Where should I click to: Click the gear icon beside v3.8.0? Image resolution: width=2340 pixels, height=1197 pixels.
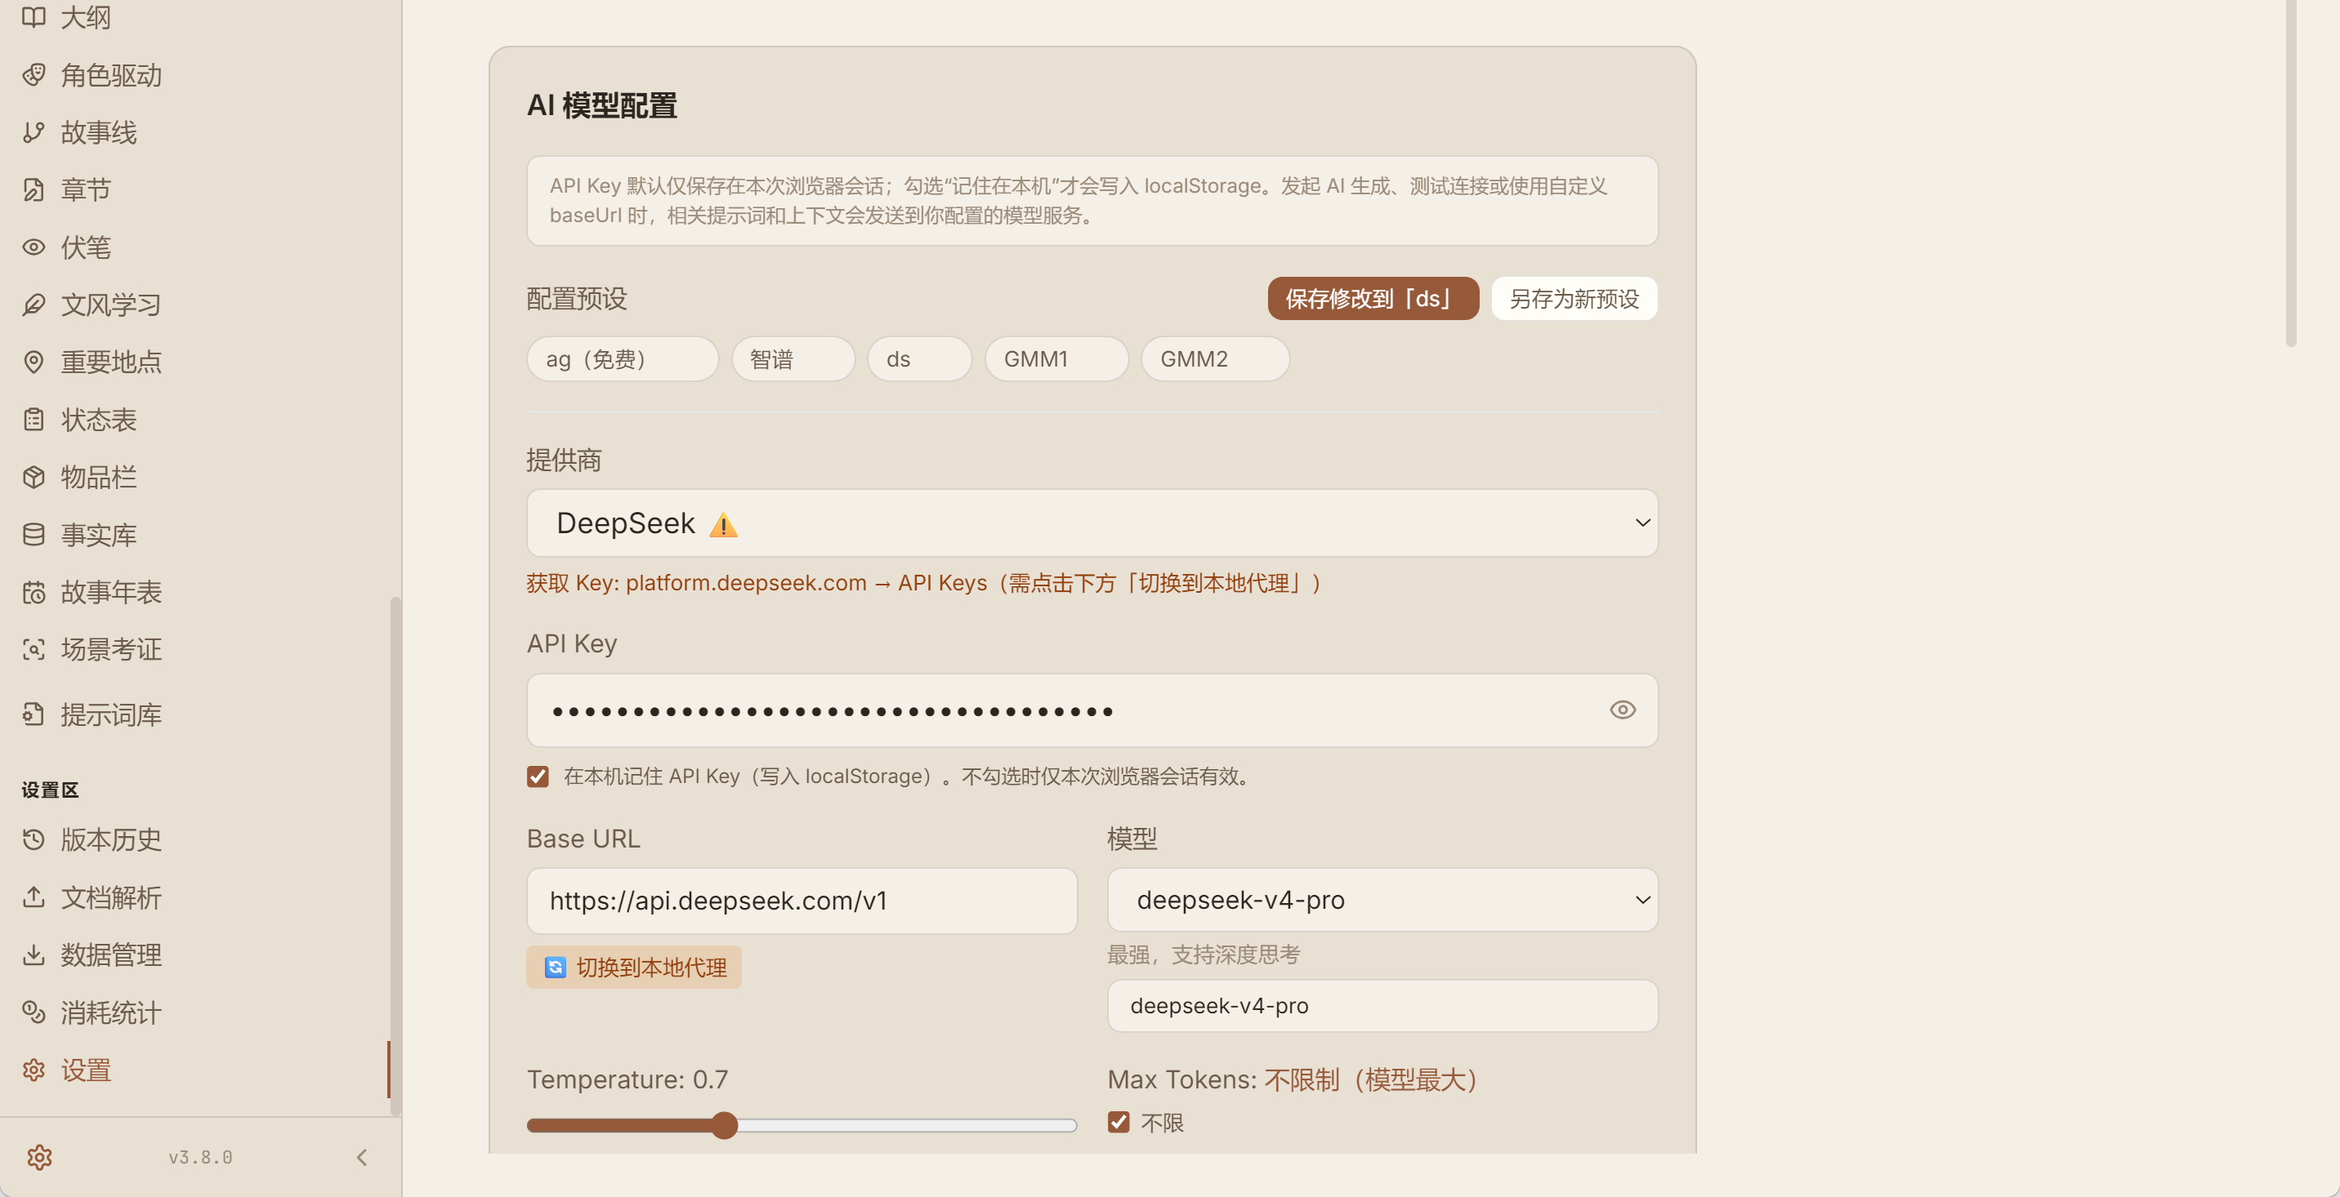pyautogui.click(x=39, y=1157)
